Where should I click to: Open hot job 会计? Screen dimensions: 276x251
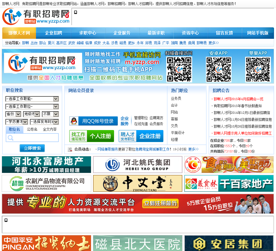pos(174,105)
